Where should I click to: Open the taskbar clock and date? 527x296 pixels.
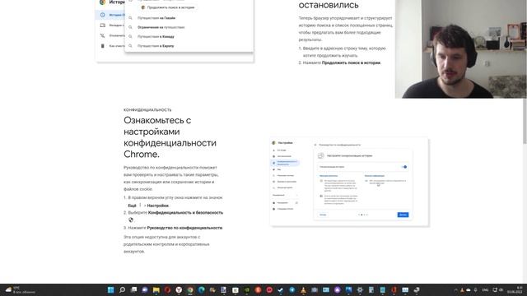click(515, 290)
